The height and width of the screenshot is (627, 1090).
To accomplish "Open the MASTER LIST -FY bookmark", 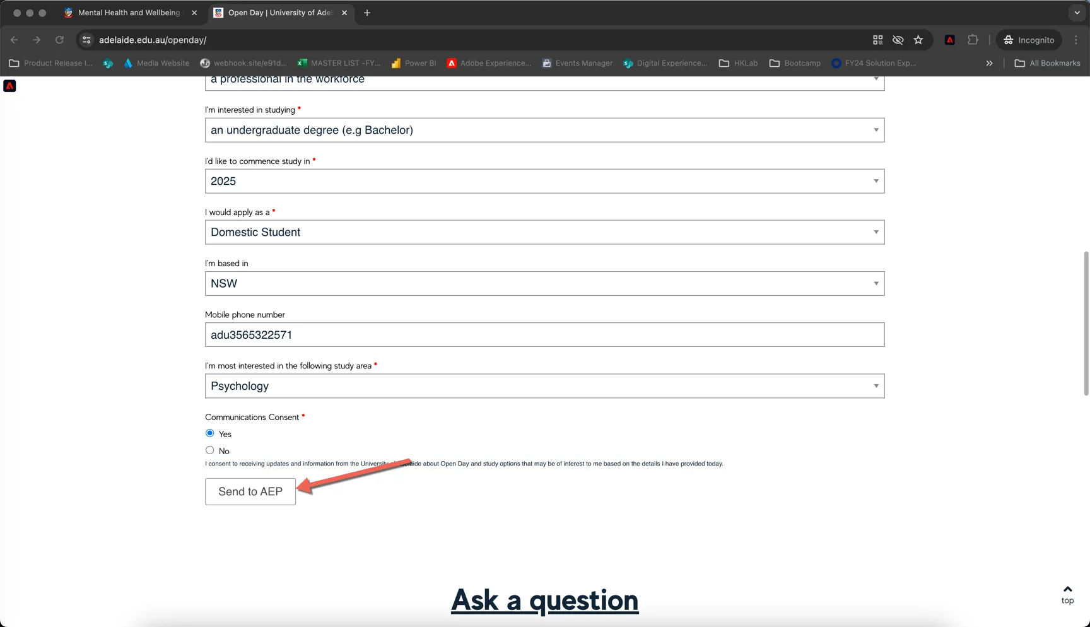I will 339,63.
